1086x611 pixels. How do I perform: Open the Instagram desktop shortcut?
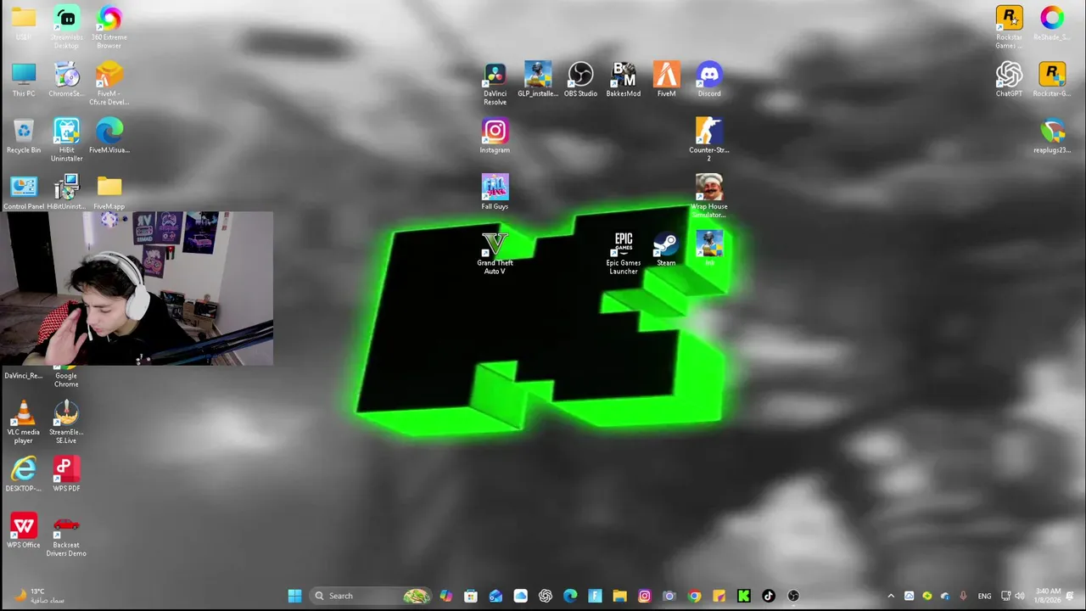(495, 136)
